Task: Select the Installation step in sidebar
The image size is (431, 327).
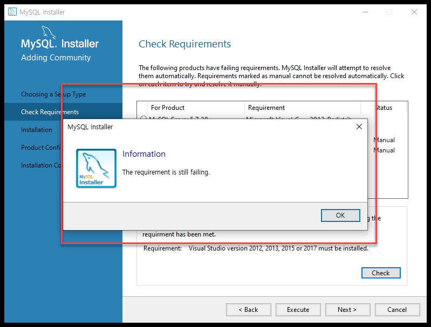Action: pos(37,130)
